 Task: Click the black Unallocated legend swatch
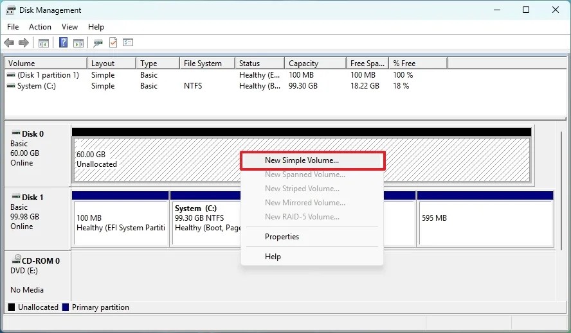point(12,307)
